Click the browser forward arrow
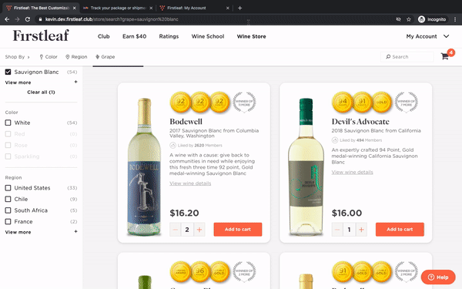This screenshot has height=289, width=462. [x=17, y=19]
